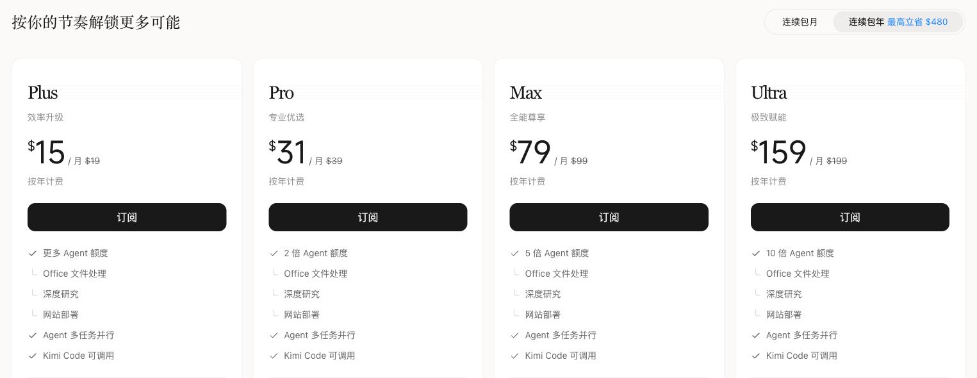Subscribe to the Max plan
977x378 pixels.
pos(609,217)
